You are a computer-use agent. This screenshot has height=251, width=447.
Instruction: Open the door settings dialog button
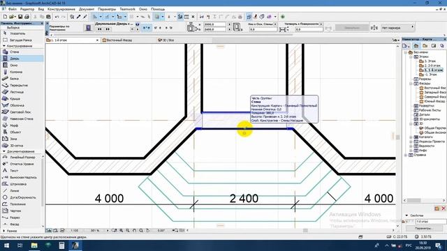click(89, 28)
